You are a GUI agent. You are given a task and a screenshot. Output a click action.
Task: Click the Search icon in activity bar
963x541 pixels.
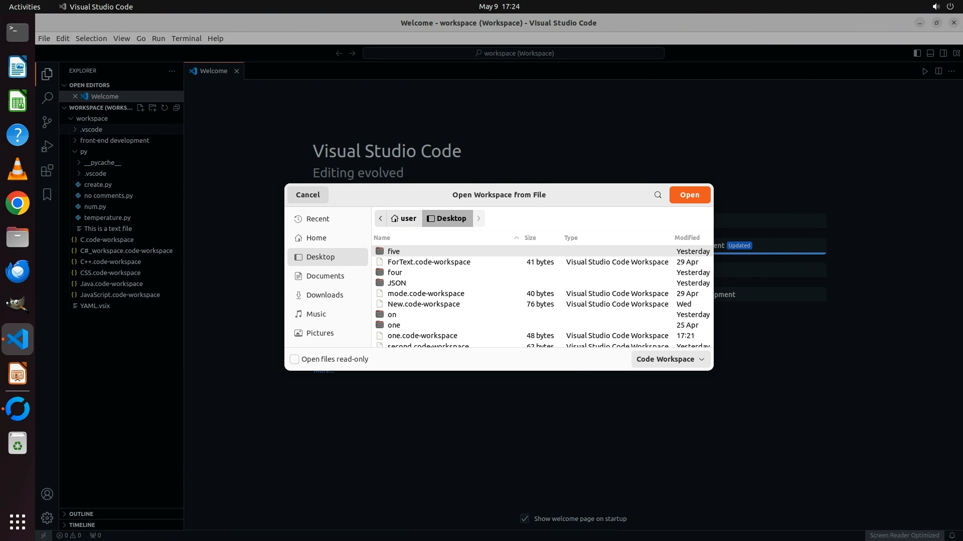click(47, 98)
